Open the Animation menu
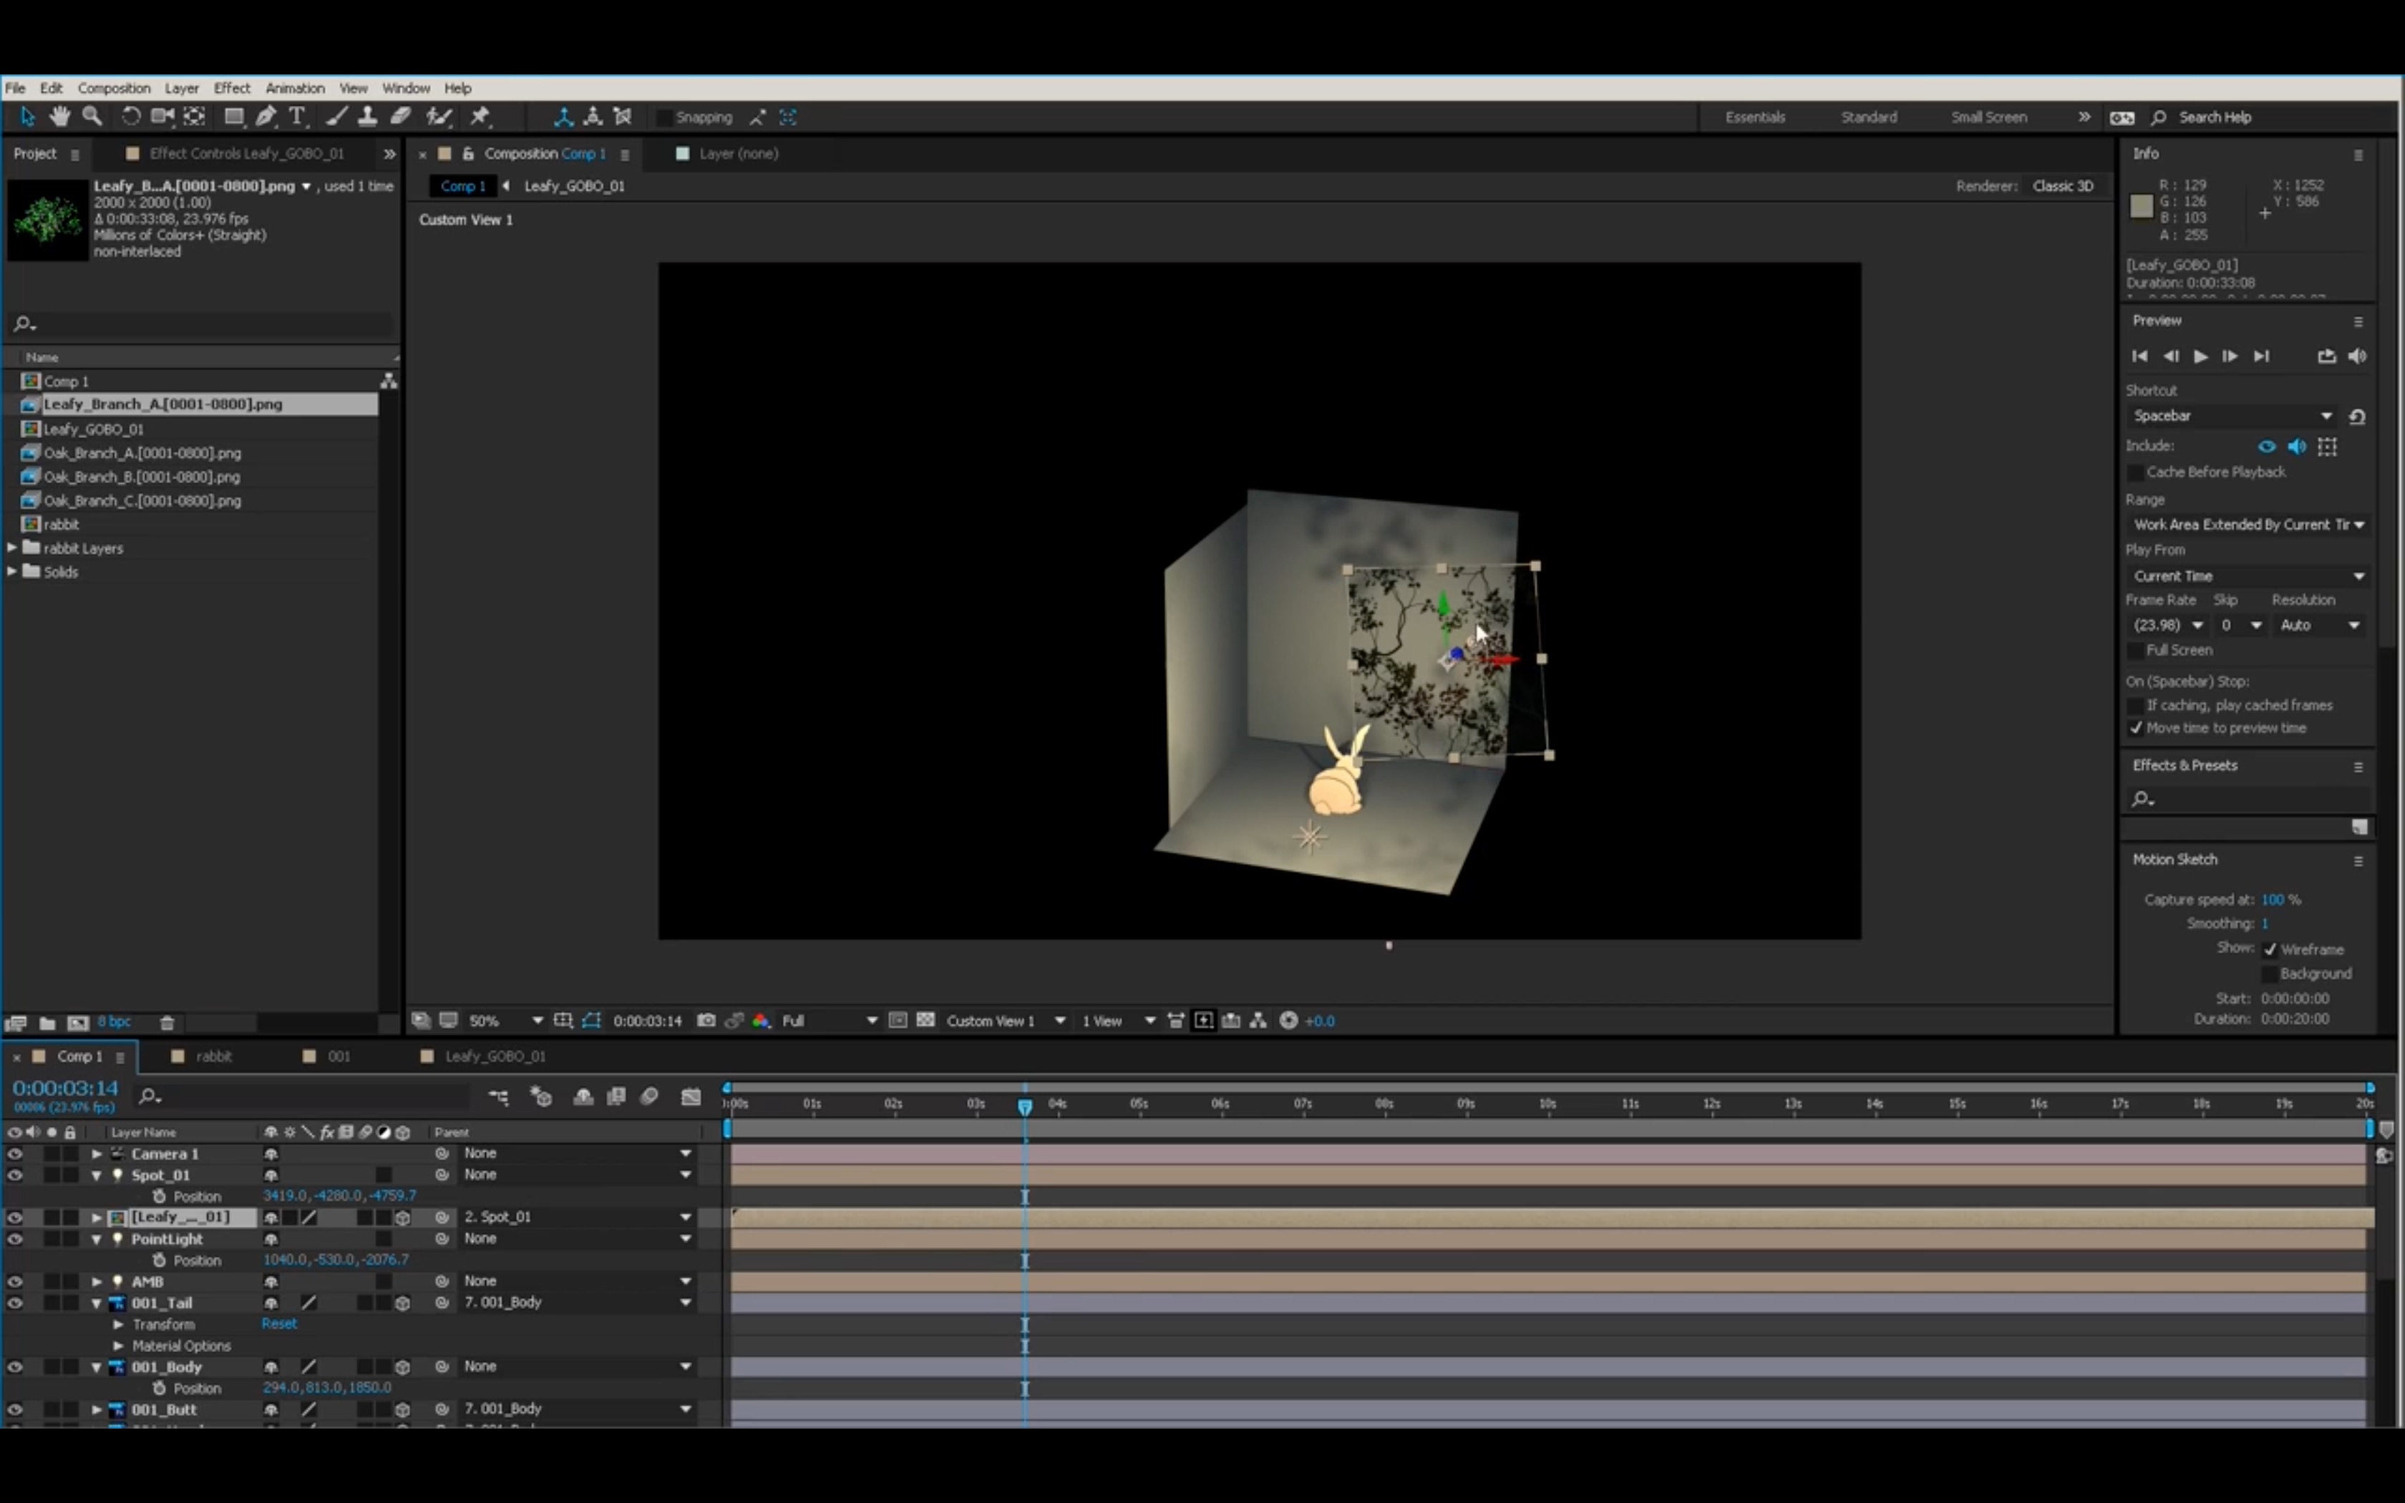 295,89
